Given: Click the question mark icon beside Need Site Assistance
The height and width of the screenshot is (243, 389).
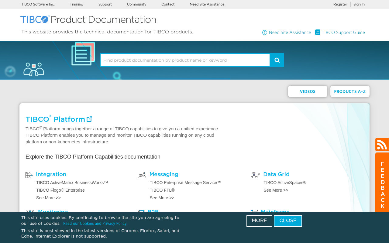Looking at the screenshot, I should coord(264,32).
